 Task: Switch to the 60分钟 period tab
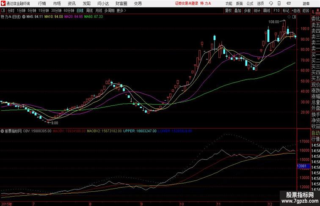click(x=69, y=11)
